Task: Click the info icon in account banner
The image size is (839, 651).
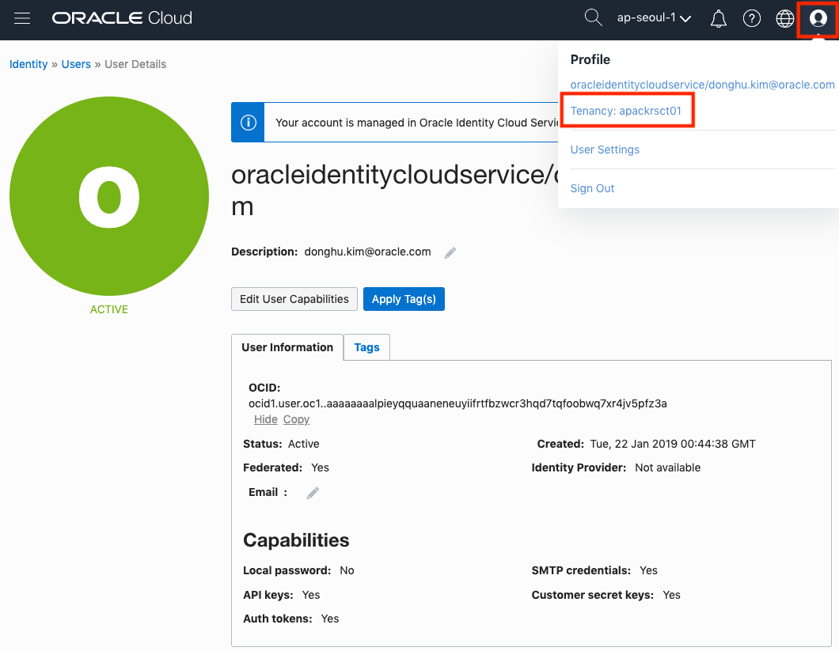Action: (248, 123)
